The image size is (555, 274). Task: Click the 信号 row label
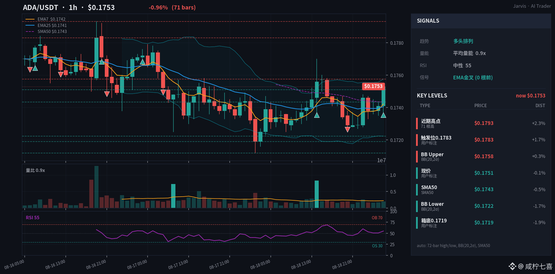(424, 78)
